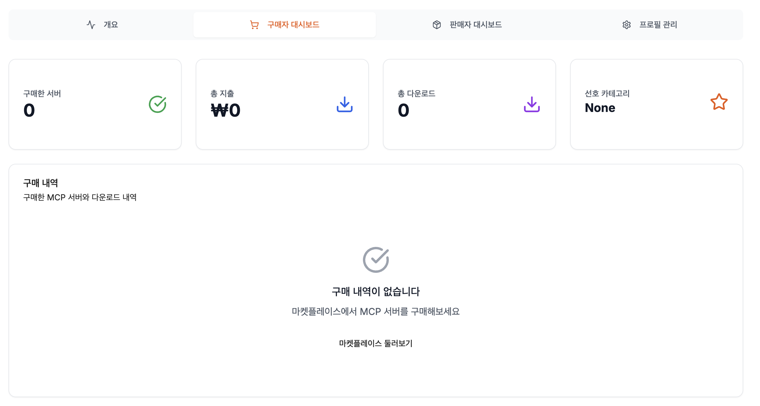The width and height of the screenshot is (760, 406).
Task: Click the 총 지출 value showing ₩0
Action: pyautogui.click(x=226, y=110)
